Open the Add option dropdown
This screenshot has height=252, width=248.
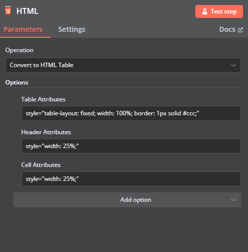pyautogui.click(x=127, y=200)
